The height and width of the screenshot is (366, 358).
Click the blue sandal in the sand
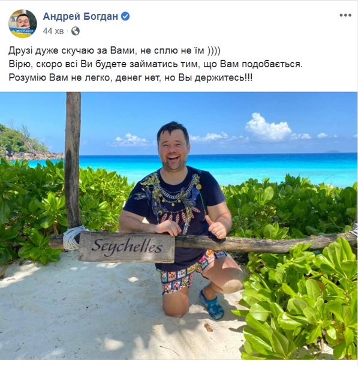tap(211, 305)
